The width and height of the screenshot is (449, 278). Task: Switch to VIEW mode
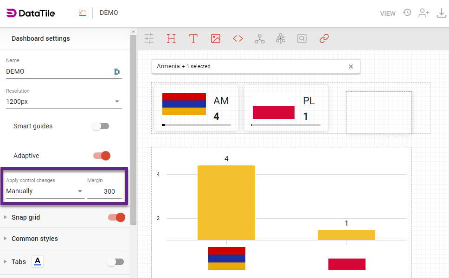[388, 13]
